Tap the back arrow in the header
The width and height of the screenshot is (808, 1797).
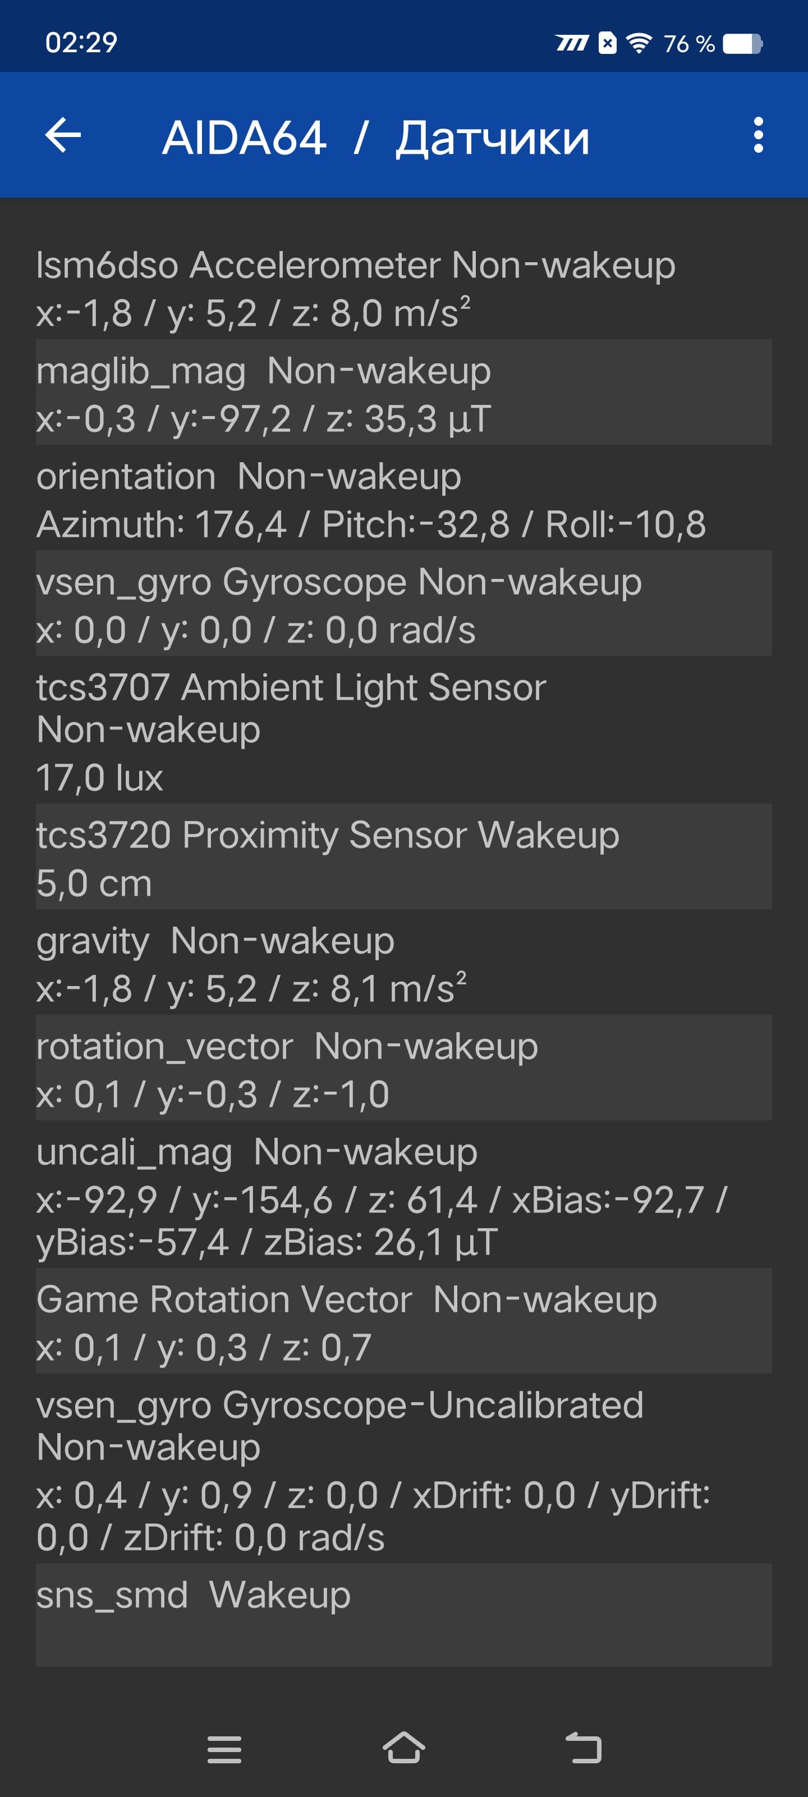[x=63, y=135]
